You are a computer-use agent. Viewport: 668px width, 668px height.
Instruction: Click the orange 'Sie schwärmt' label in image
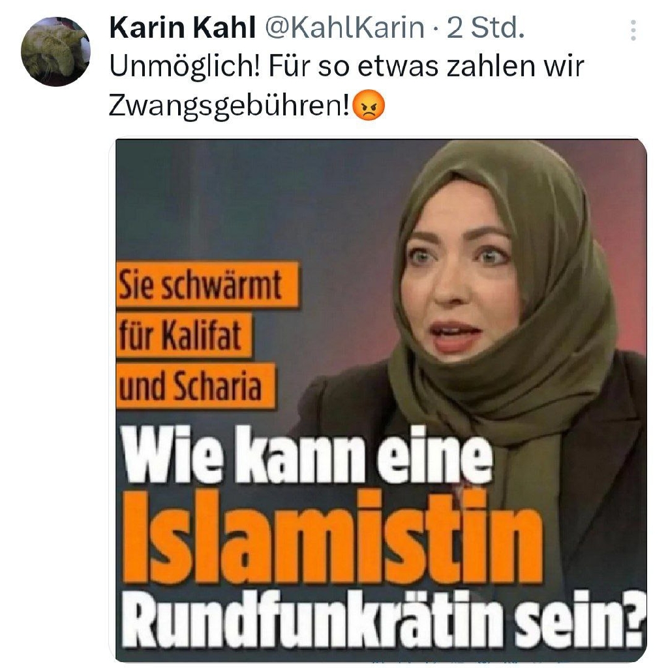coord(207,285)
